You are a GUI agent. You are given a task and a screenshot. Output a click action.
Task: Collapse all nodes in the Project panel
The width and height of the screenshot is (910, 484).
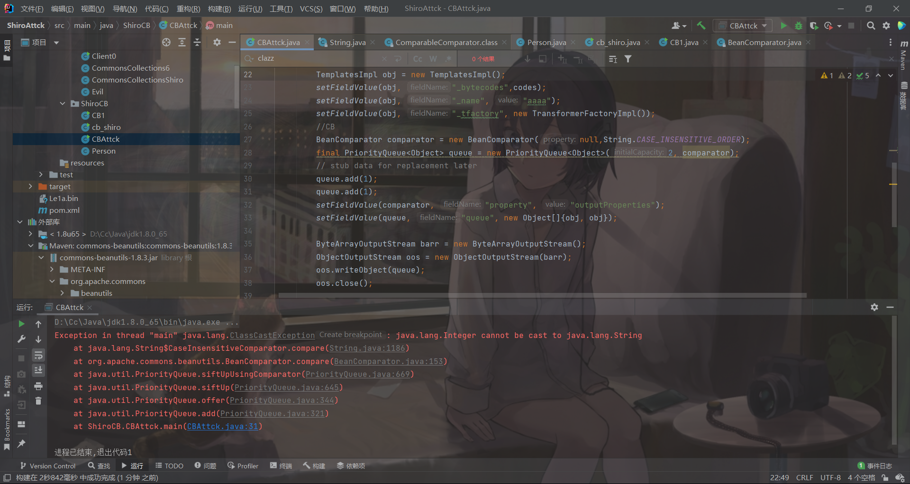197,42
